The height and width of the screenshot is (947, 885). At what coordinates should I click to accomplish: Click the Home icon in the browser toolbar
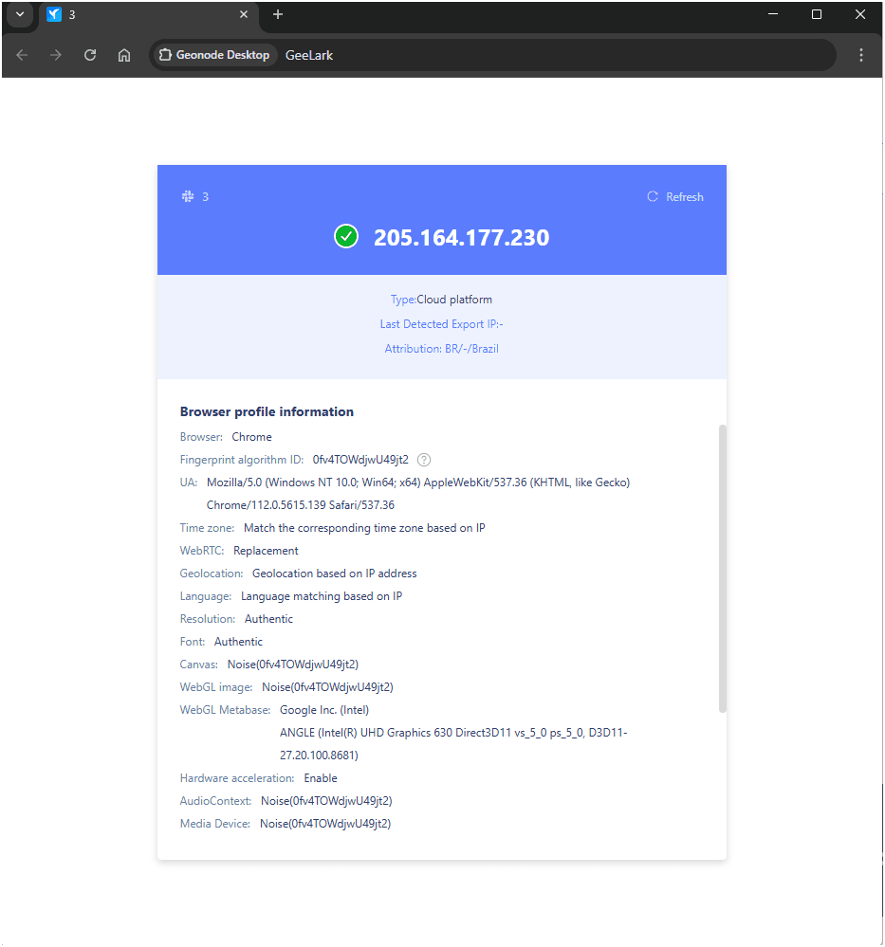(x=124, y=55)
